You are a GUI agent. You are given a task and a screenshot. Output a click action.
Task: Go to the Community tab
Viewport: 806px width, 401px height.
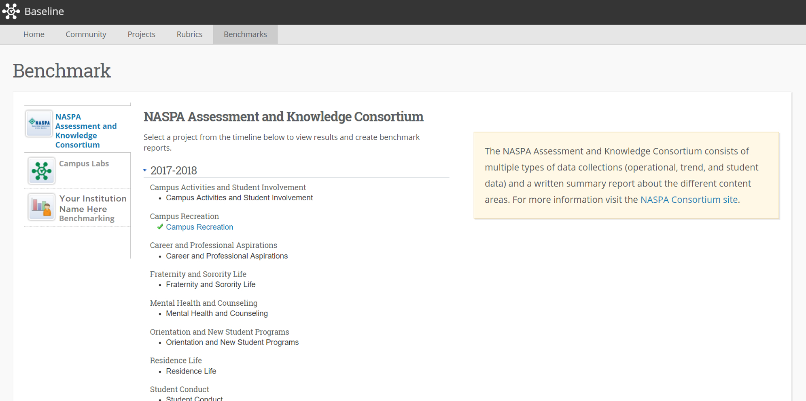86,34
